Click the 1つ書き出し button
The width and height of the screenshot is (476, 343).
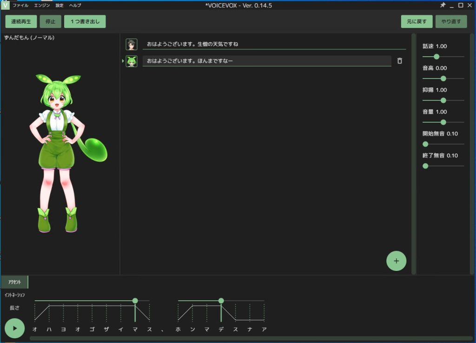point(85,21)
